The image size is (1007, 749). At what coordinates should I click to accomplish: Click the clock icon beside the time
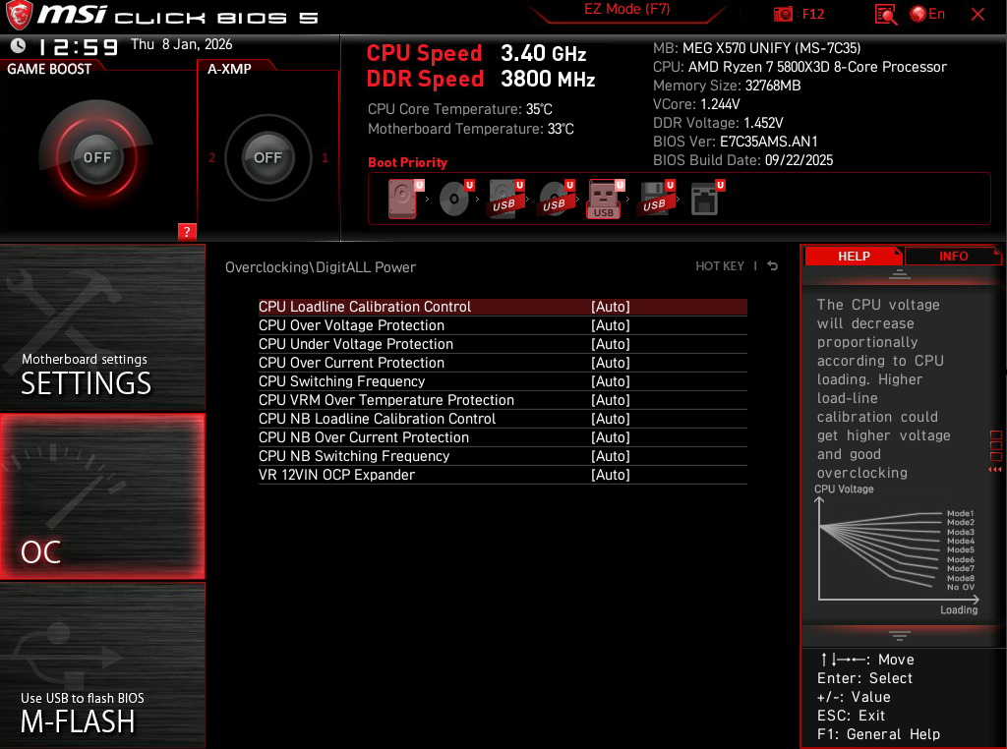18,45
